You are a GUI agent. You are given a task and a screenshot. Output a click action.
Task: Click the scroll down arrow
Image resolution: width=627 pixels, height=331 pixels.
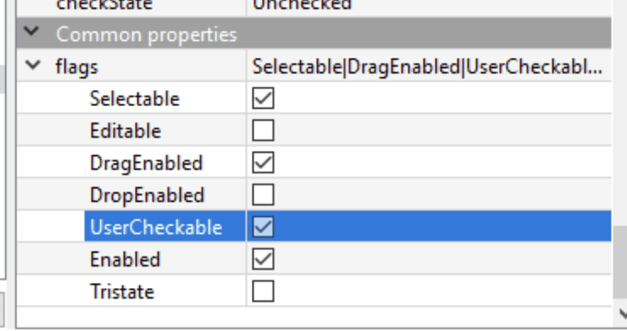point(623,314)
